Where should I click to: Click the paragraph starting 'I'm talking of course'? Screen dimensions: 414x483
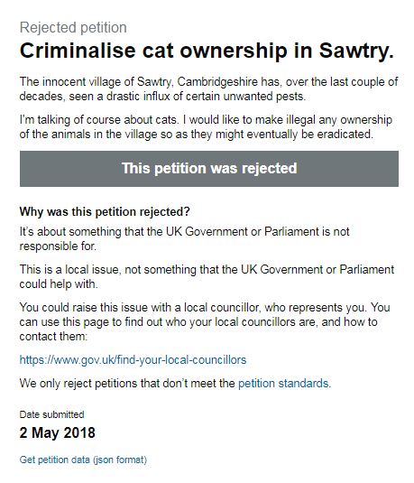(206, 127)
